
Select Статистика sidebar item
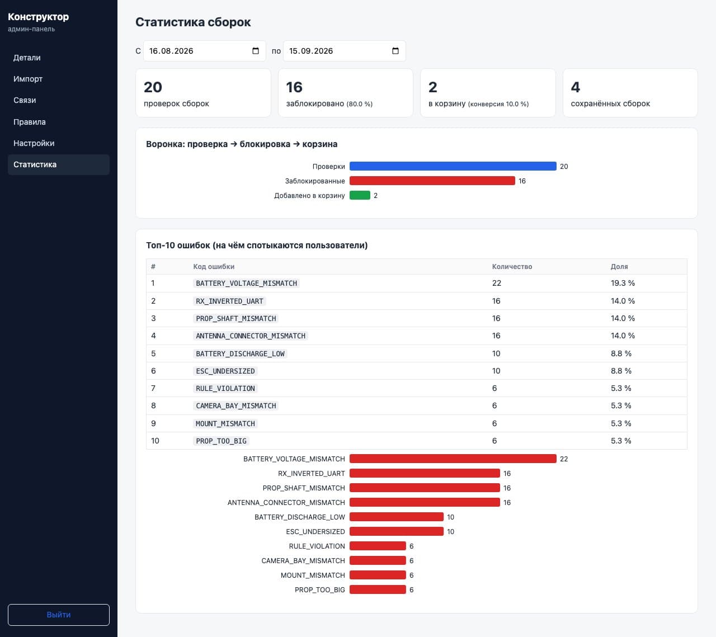tap(59, 164)
